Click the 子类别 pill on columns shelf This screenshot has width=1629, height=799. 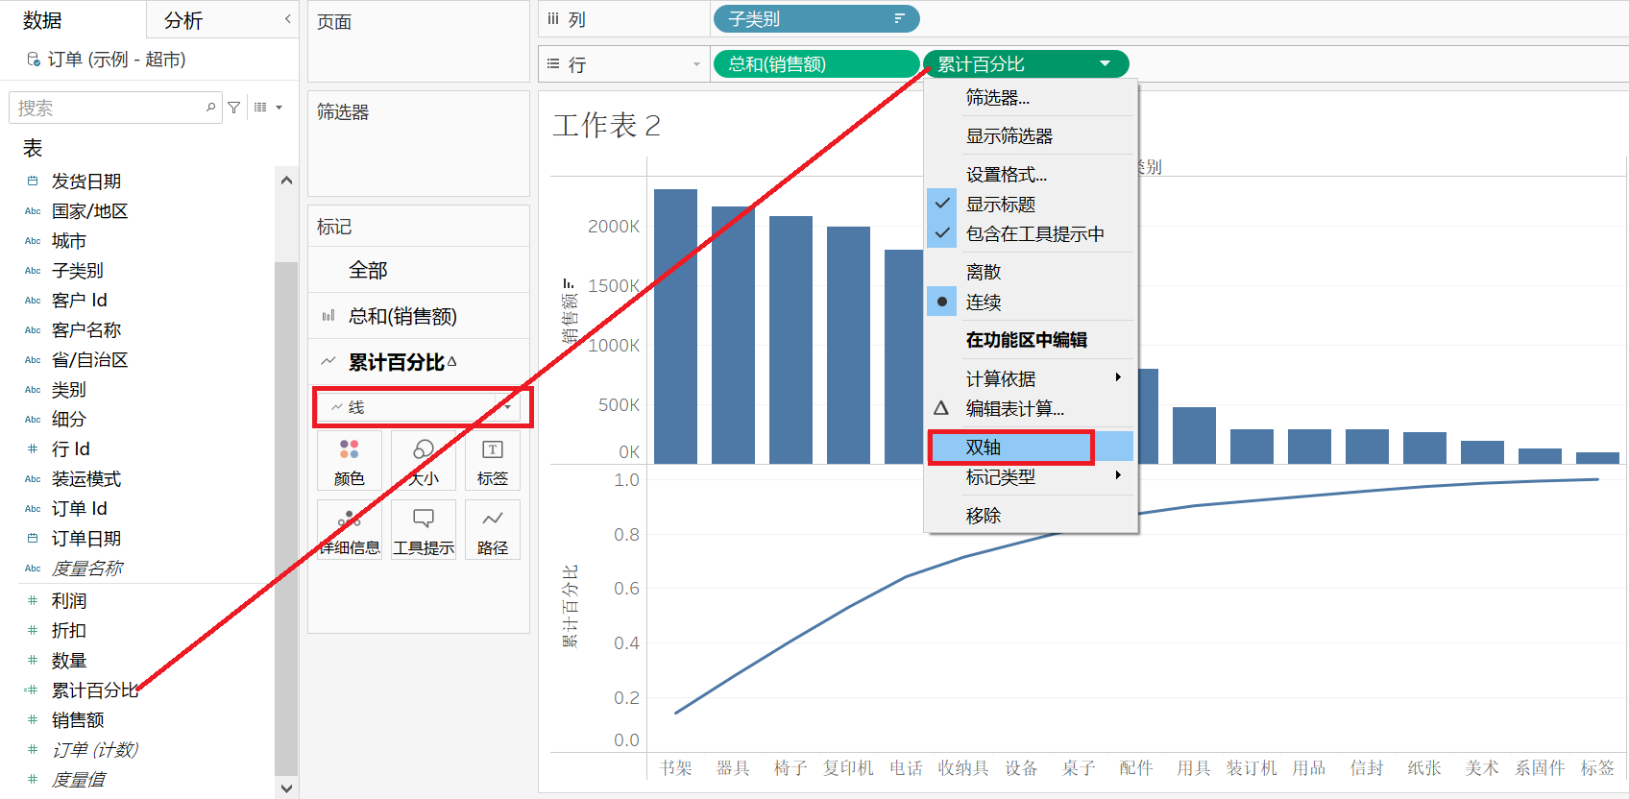click(815, 18)
